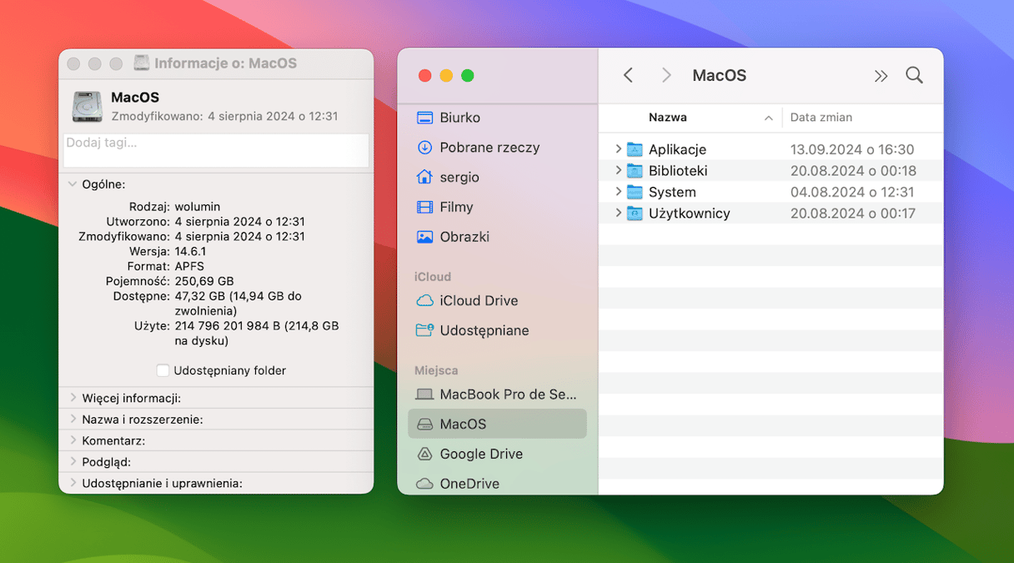Click the Filmy film strip icon
1014x563 pixels.
pyautogui.click(x=424, y=207)
